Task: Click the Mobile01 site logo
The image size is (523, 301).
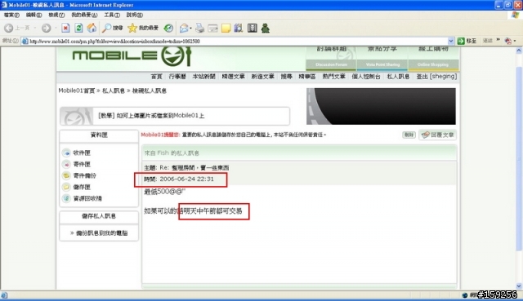Action: (x=132, y=56)
